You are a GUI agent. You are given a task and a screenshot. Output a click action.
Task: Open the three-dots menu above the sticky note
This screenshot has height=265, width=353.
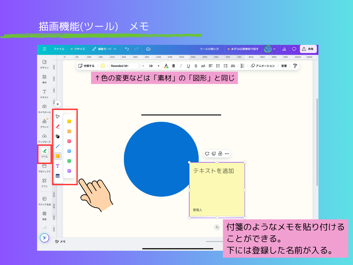coord(227,154)
